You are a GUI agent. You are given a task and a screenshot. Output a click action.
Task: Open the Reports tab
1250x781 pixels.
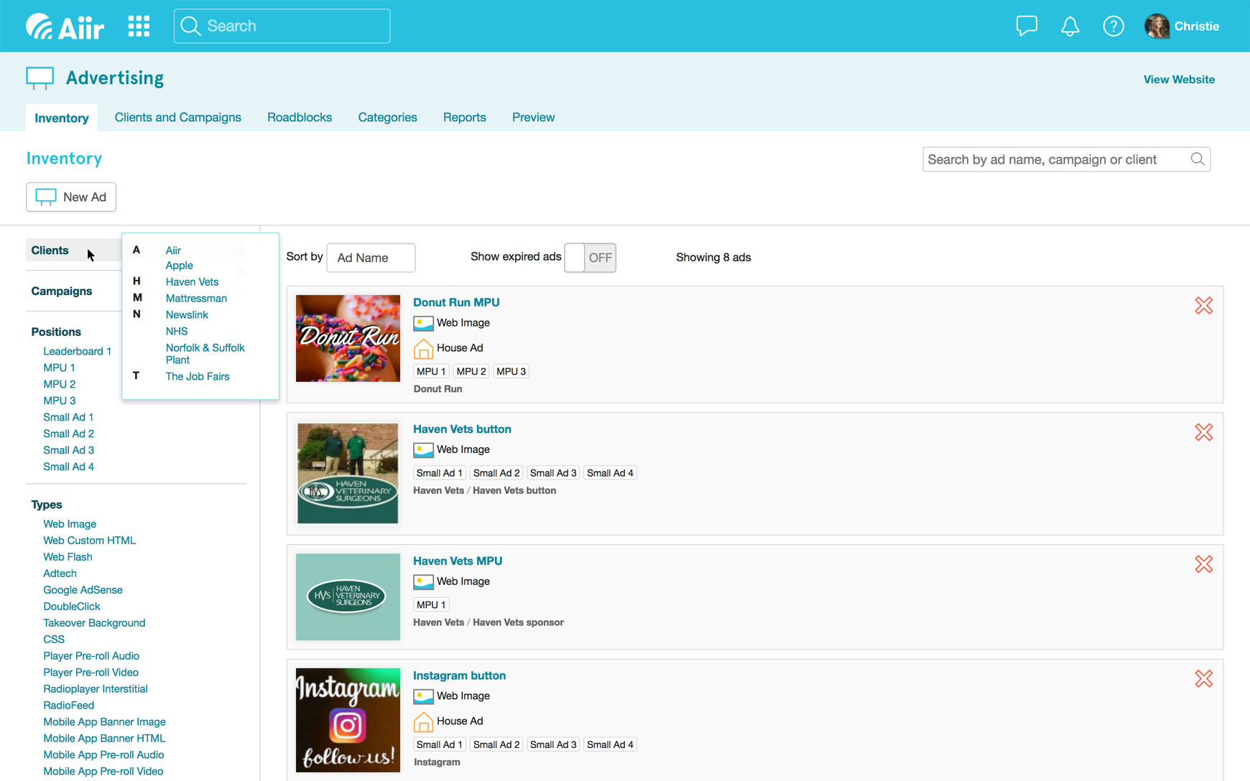[464, 118]
